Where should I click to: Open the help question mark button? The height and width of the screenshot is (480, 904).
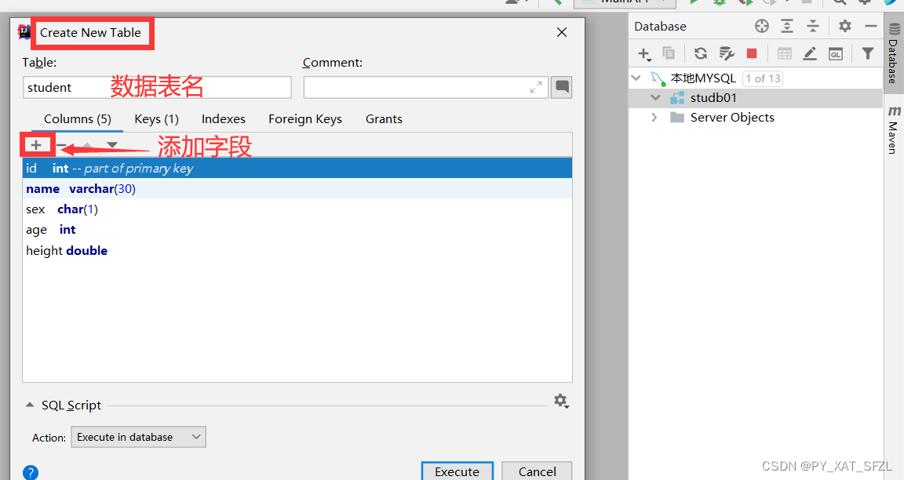point(31,472)
